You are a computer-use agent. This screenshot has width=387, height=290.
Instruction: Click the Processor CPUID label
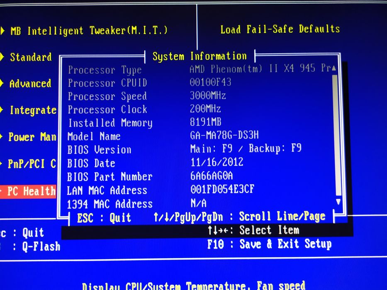pyautogui.click(x=107, y=83)
